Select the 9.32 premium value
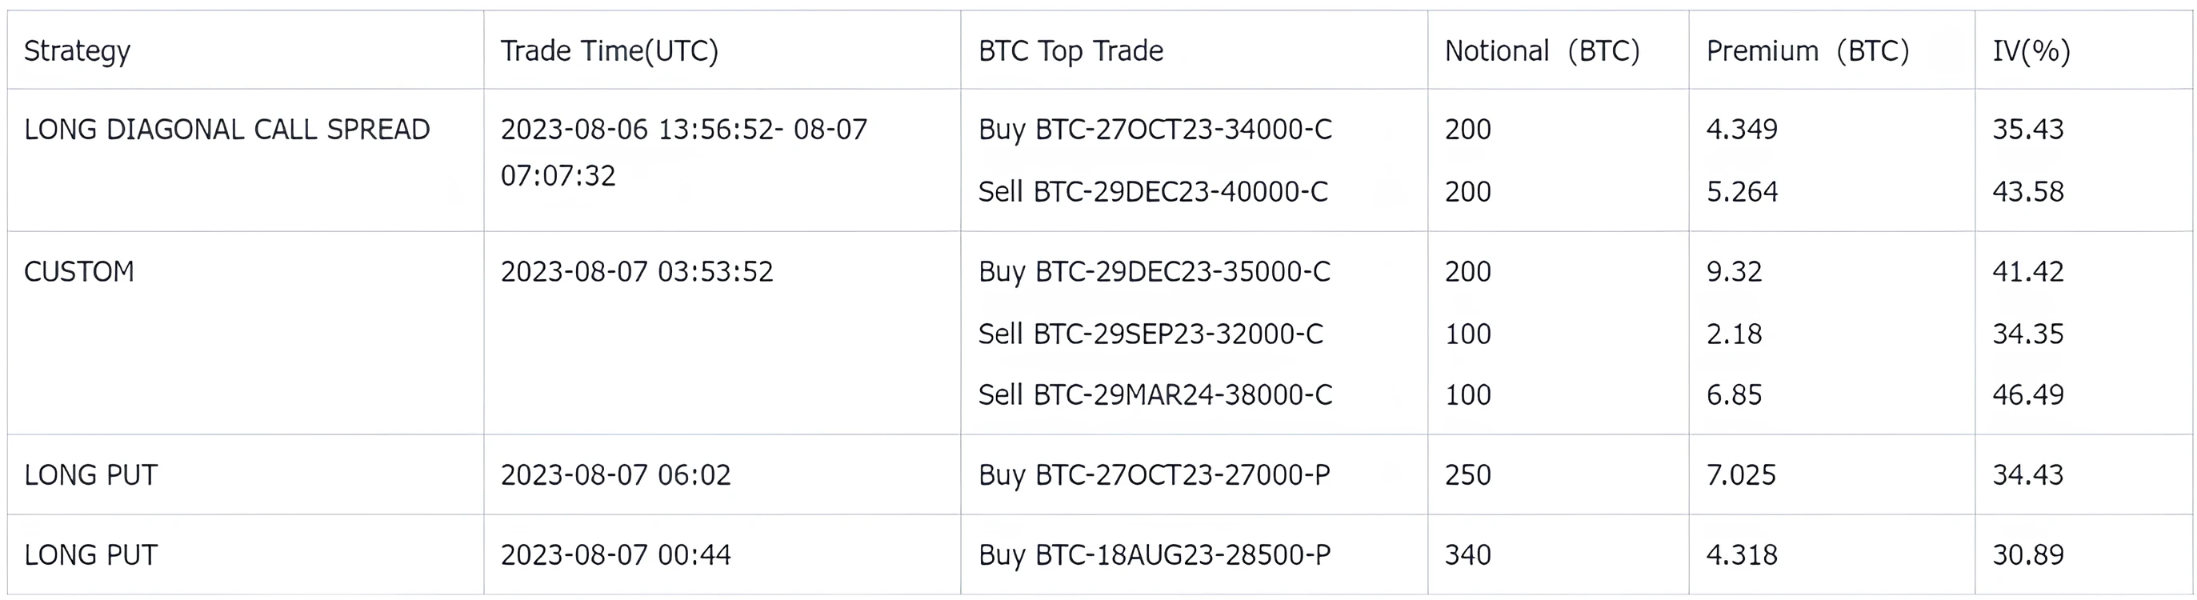Viewport: 2197px width, 600px height. [1734, 272]
